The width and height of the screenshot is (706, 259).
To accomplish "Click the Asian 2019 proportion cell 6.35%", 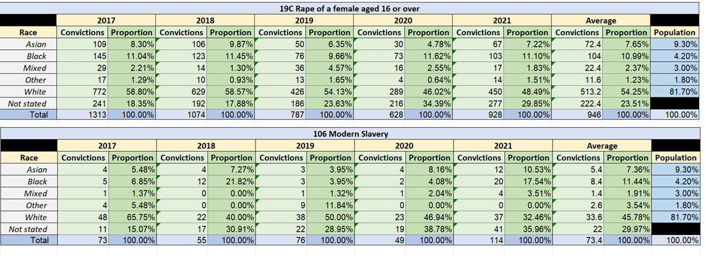I will point(330,44).
